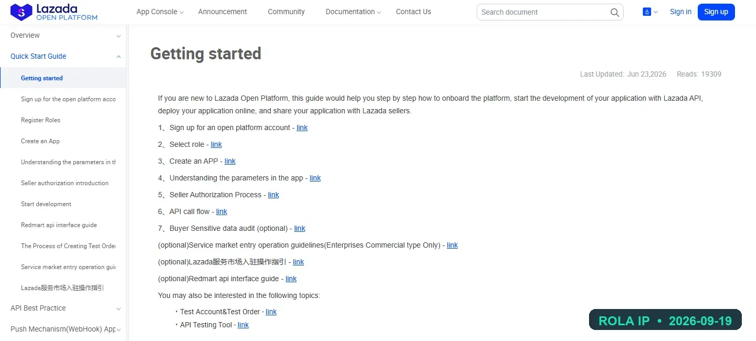The height and width of the screenshot is (341, 756).
Task: Follow link for Understanding the parameters in the app
Action: pyautogui.click(x=315, y=178)
